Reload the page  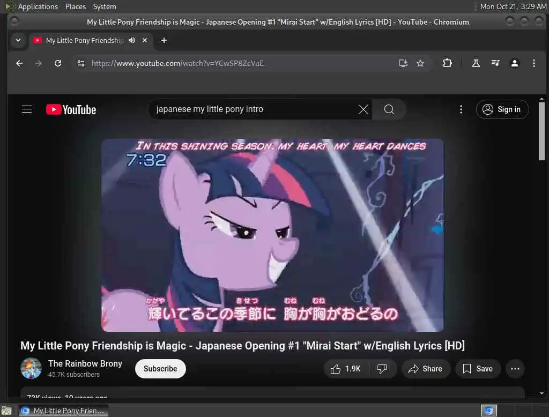[58, 63]
